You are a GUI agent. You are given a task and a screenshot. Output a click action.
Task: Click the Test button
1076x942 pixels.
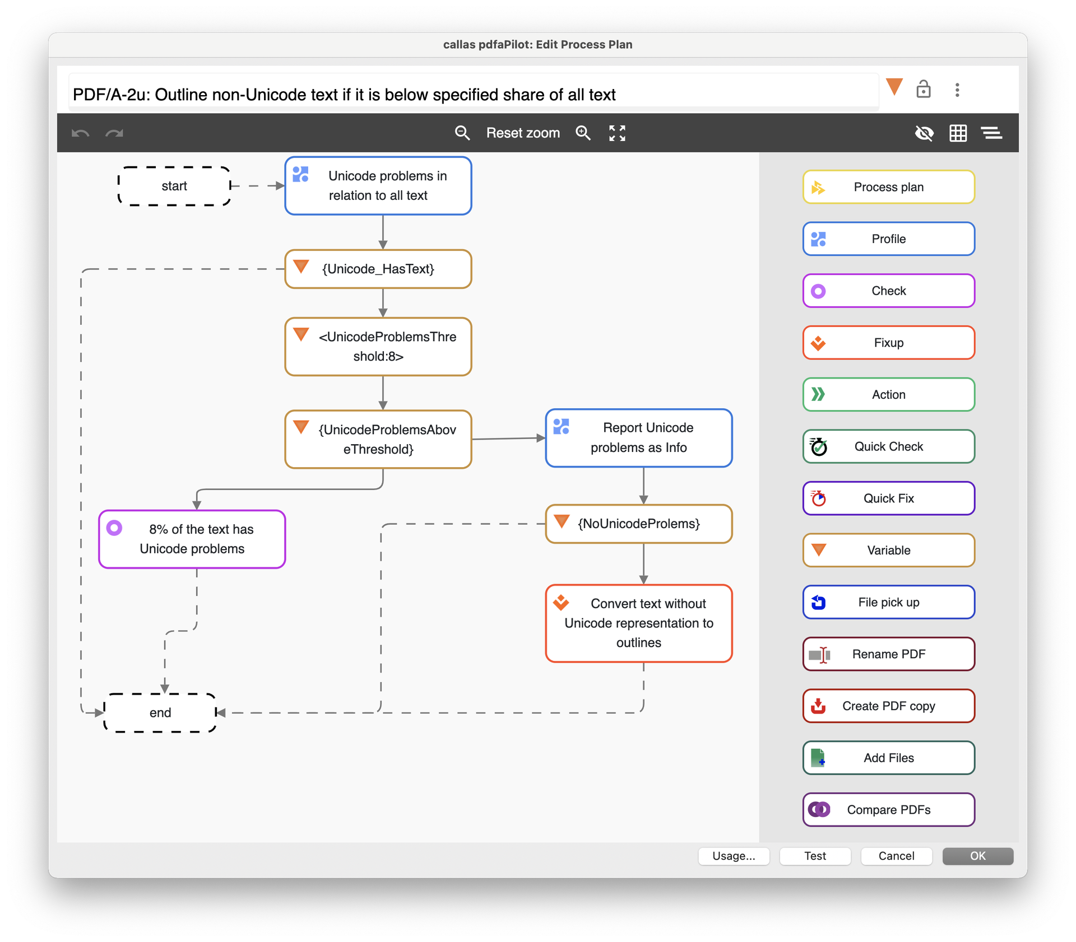(x=815, y=856)
